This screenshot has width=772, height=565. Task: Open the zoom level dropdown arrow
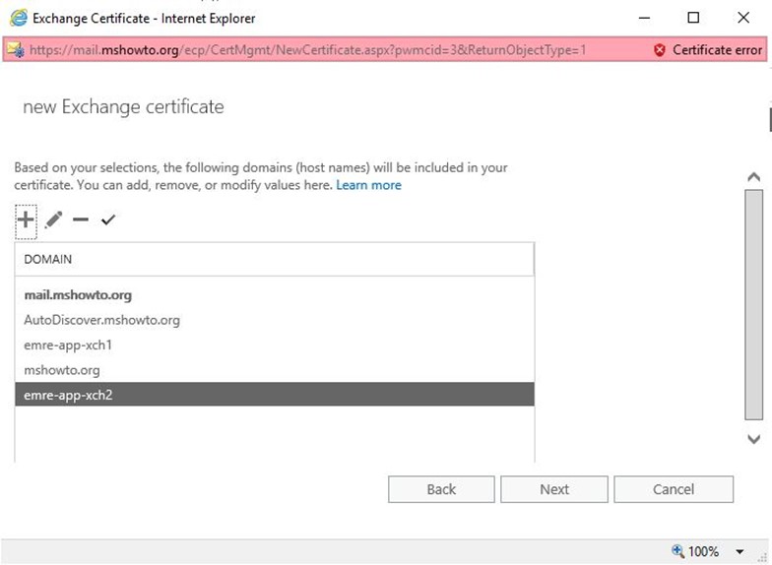[740, 551]
